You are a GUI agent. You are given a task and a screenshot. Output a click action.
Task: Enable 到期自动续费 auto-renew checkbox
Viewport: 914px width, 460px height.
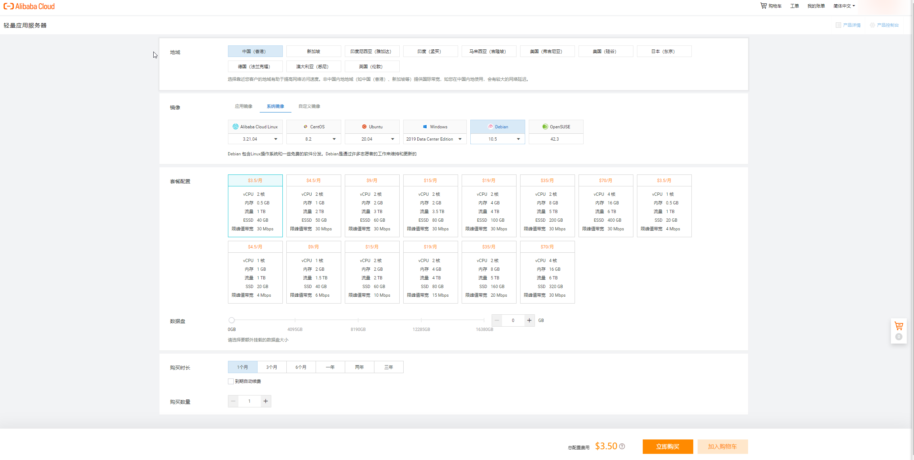(231, 381)
